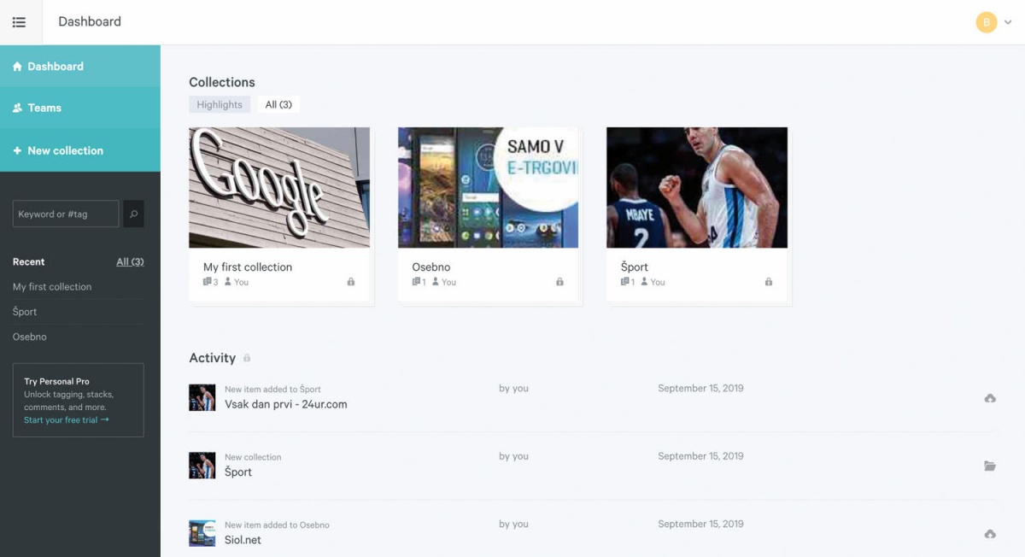
Task: Click cloud upload icon on Siol.net row
Action: 990,534
